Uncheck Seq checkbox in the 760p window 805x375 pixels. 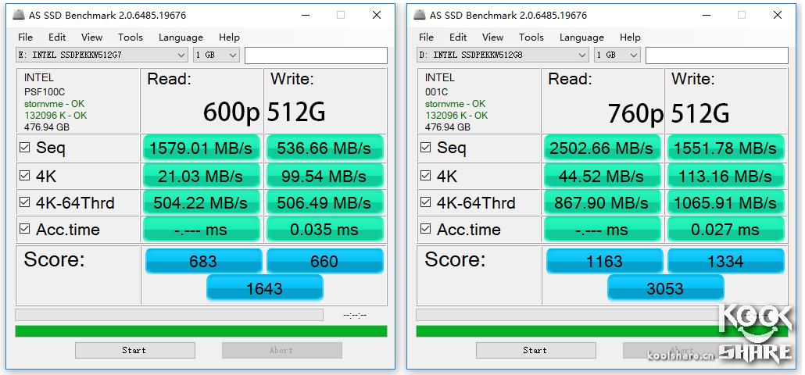pos(426,148)
